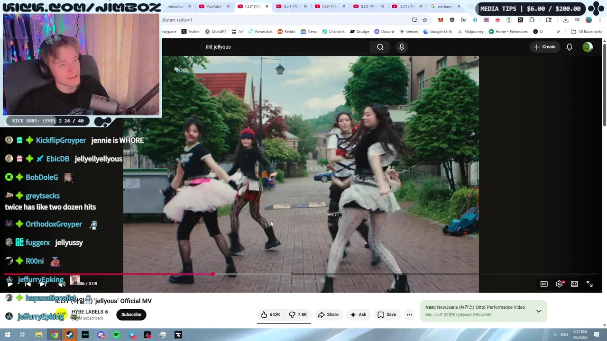Image resolution: width=607 pixels, height=341 pixels.
Task: Open the YouTube account avatar menu
Action: coord(588,47)
